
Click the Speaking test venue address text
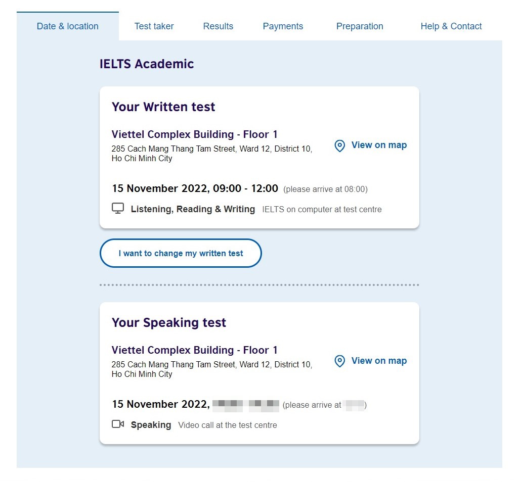coord(211,369)
